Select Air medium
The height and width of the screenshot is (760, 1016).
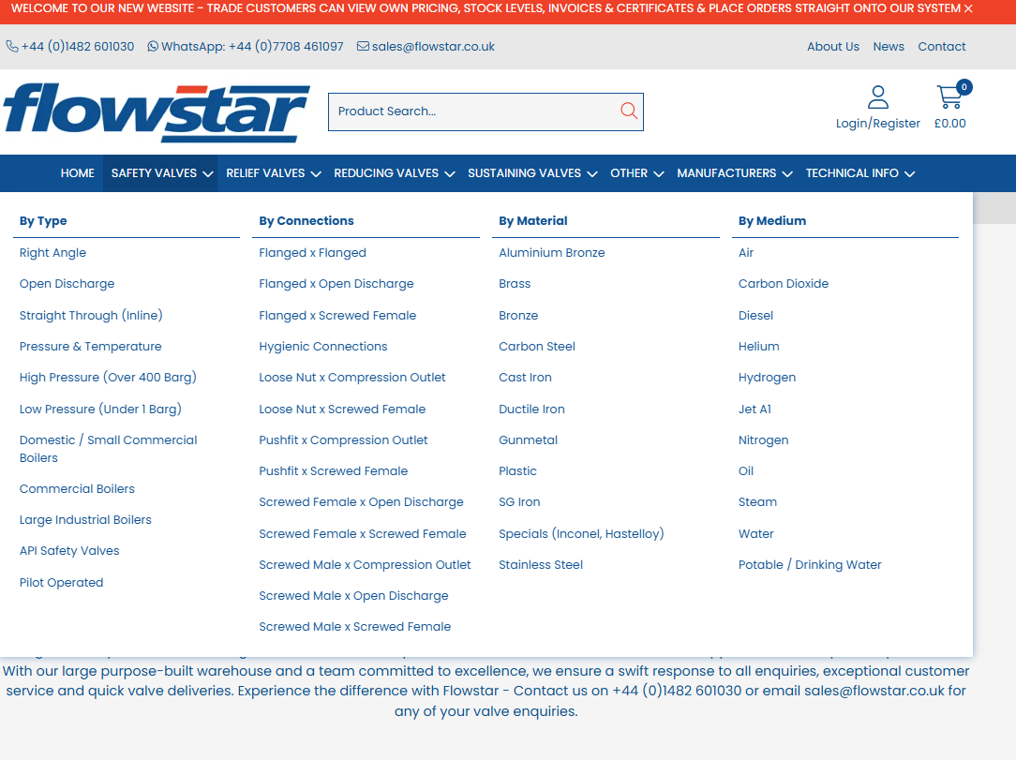coord(746,253)
